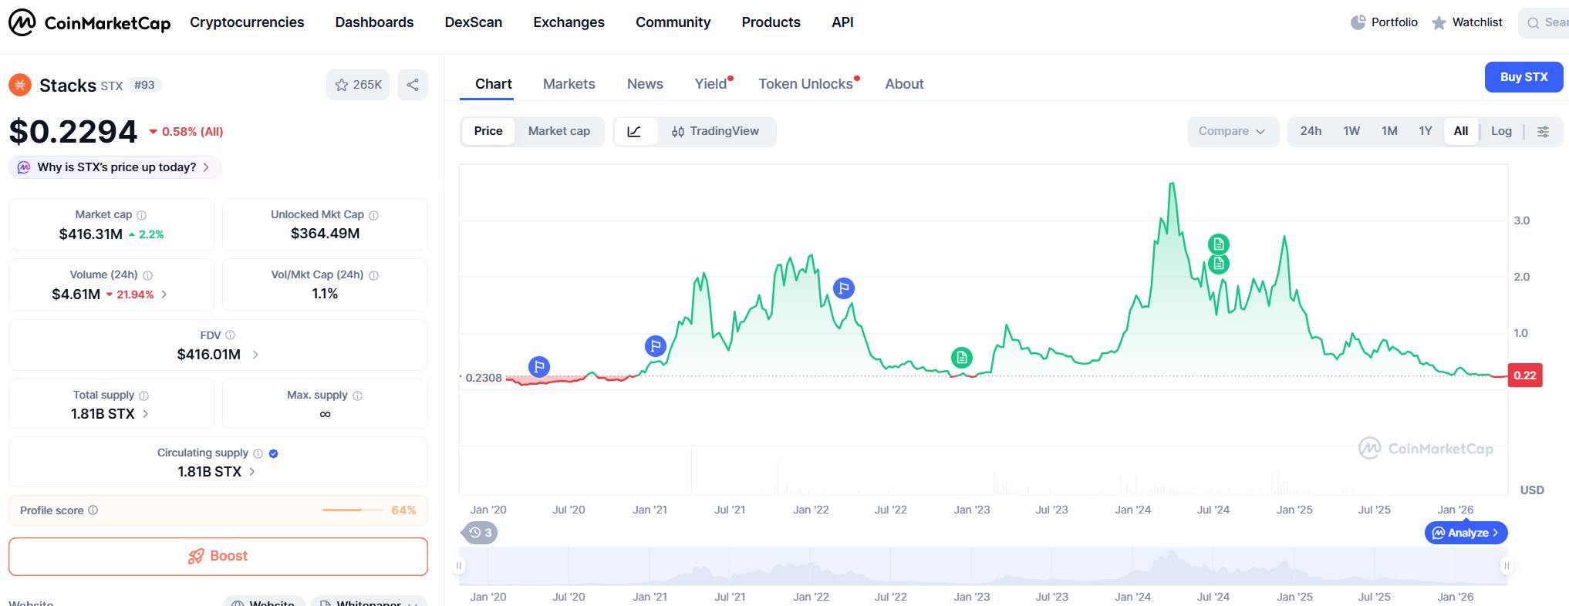Image resolution: width=1569 pixels, height=606 pixels.
Task: Select the Price chart toggle
Action: click(488, 132)
